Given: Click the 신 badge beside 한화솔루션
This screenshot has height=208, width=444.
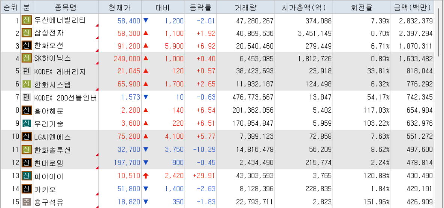Looking at the screenshot, I should pos(27,150).
